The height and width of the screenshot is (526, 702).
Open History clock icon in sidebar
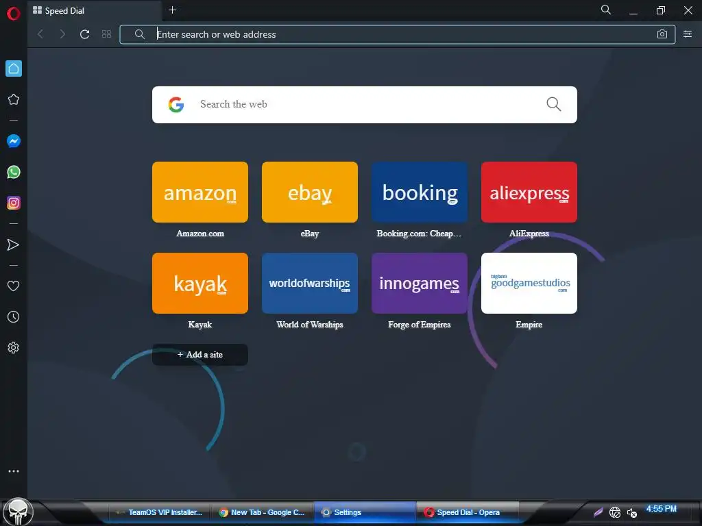tap(14, 317)
